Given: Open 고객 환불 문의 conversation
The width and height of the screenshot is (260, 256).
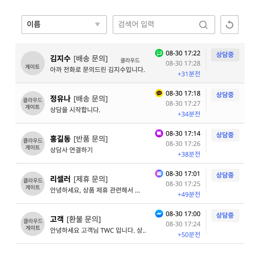Looking at the screenshot, I should [130, 224].
